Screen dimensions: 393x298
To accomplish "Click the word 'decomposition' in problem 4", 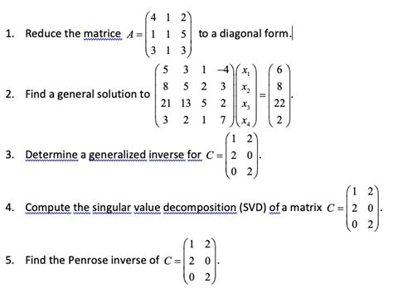I will (200, 208).
